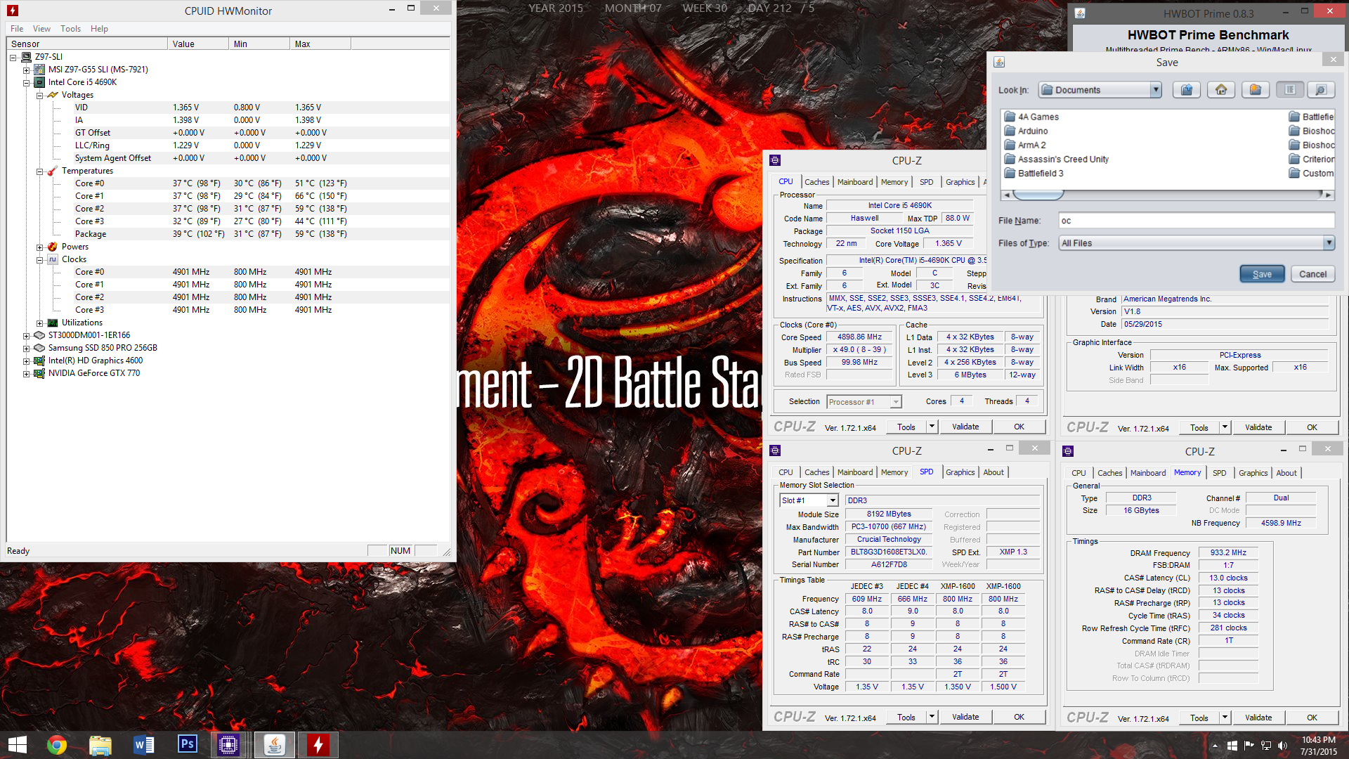The height and width of the screenshot is (759, 1349).
Task: Switch to Mainboard tab in SPD CPU-Z window
Action: (855, 472)
